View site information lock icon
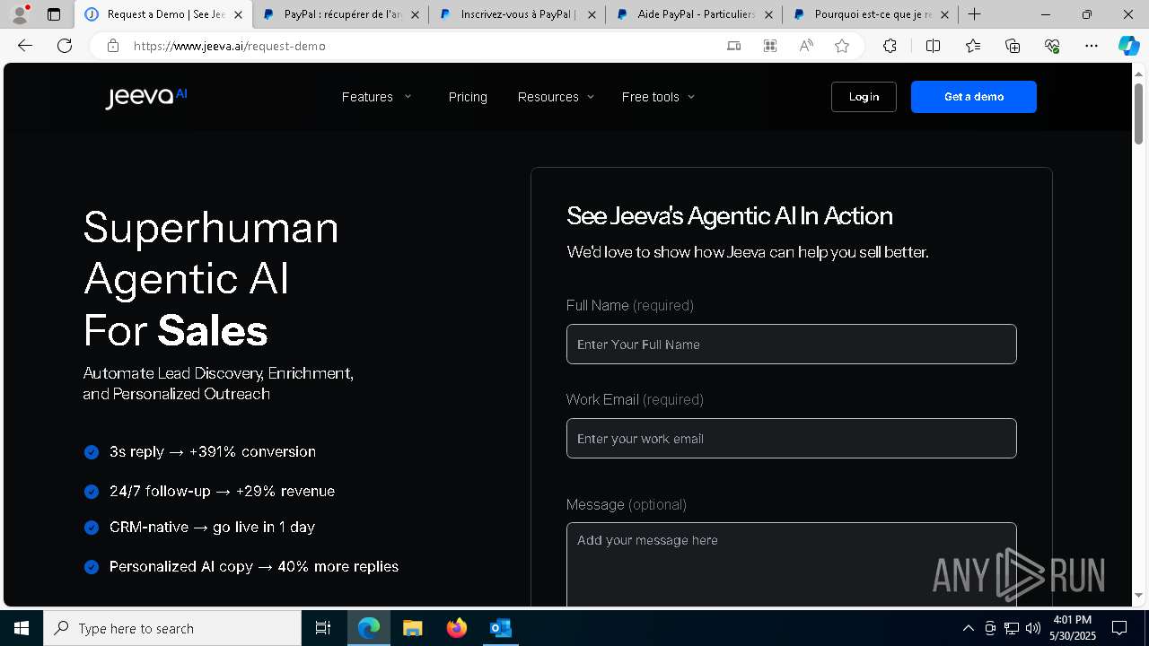The width and height of the screenshot is (1149, 646). point(112,46)
